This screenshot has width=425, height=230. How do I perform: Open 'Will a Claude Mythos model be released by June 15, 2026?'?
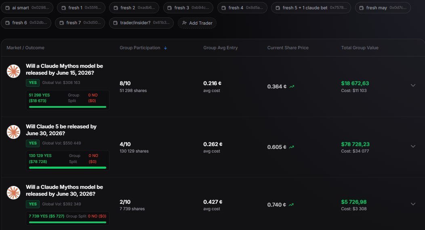(65, 69)
